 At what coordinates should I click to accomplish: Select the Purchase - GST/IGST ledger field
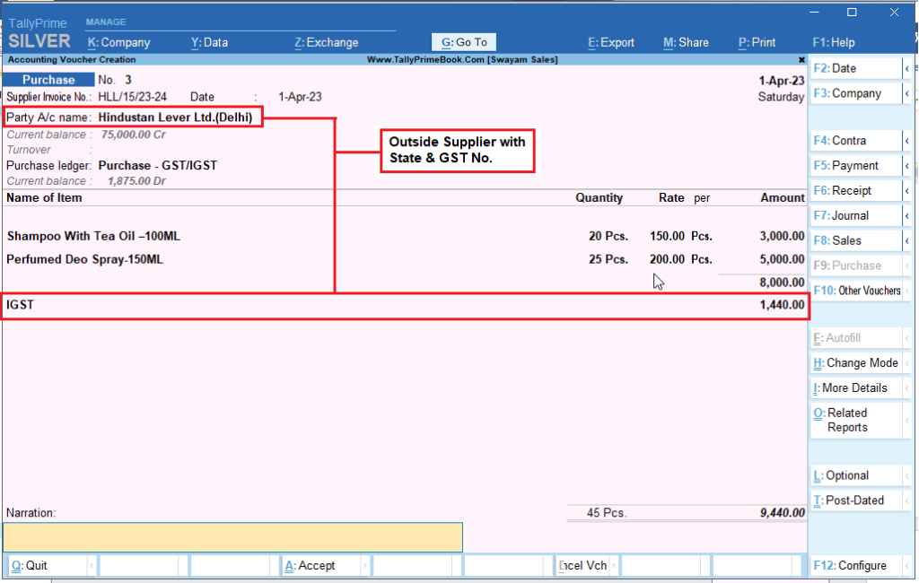tap(158, 166)
